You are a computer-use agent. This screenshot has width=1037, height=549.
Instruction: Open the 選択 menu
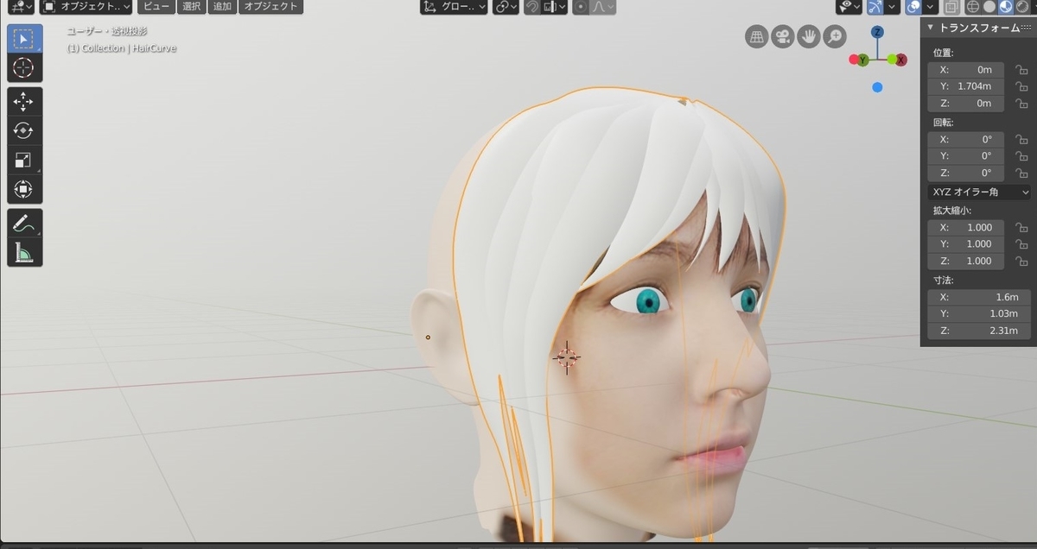(192, 7)
